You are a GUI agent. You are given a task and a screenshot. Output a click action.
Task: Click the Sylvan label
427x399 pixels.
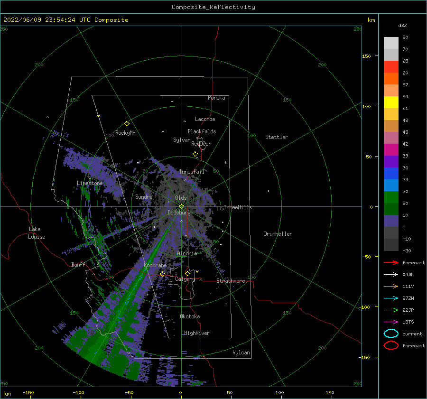182,140
